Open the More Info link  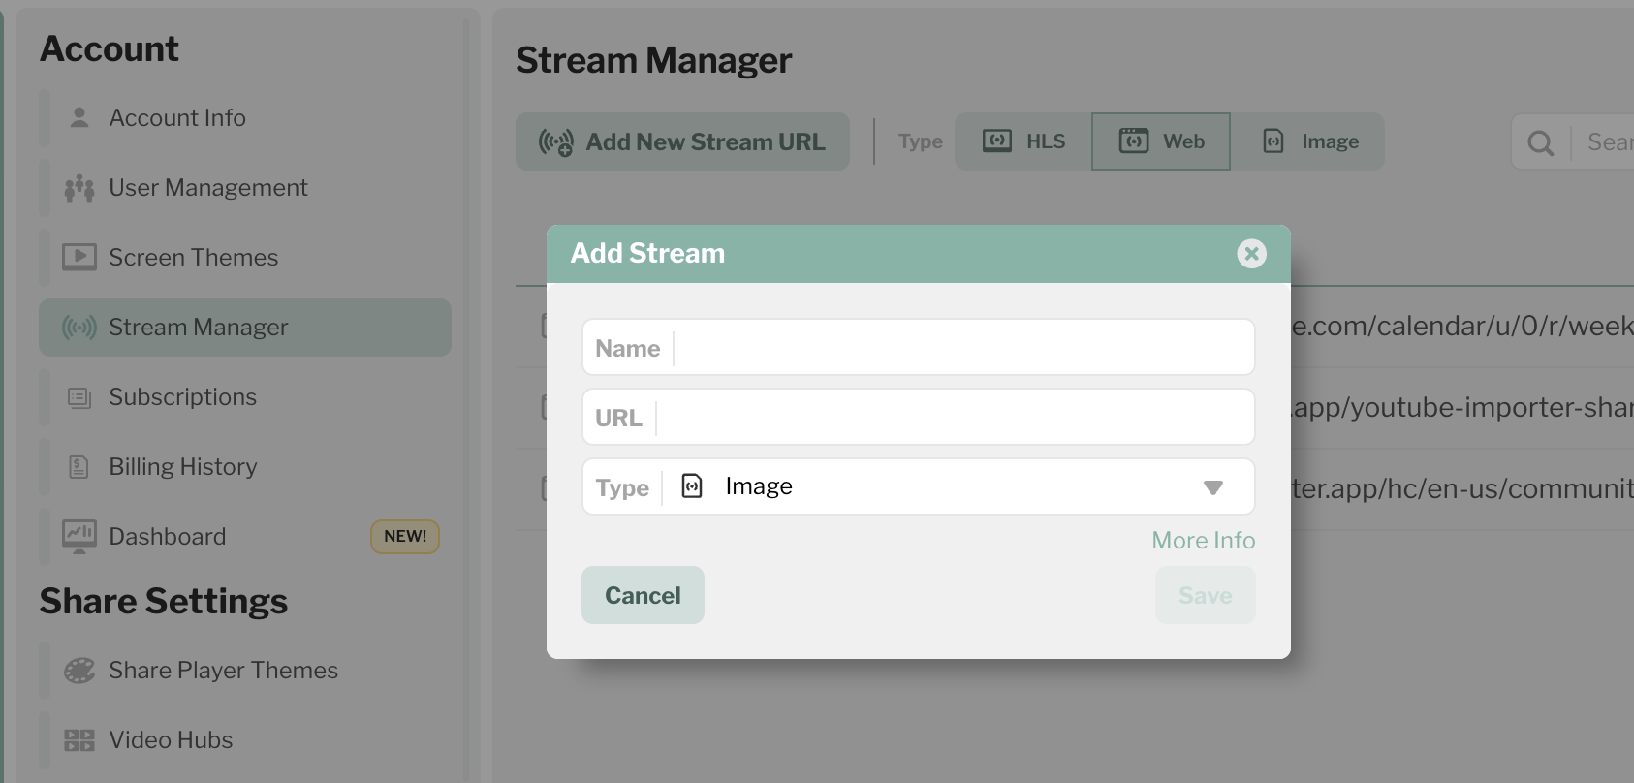tap(1204, 540)
